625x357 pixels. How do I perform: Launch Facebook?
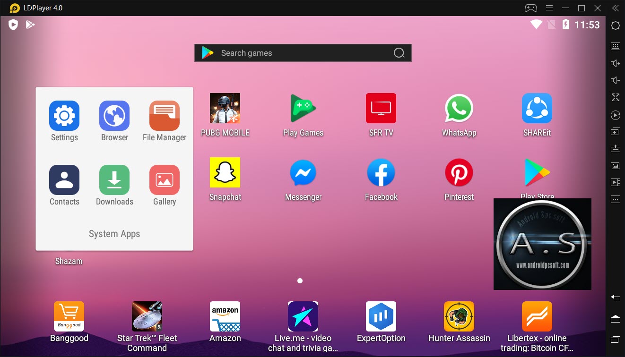pyautogui.click(x=381, y=172)
